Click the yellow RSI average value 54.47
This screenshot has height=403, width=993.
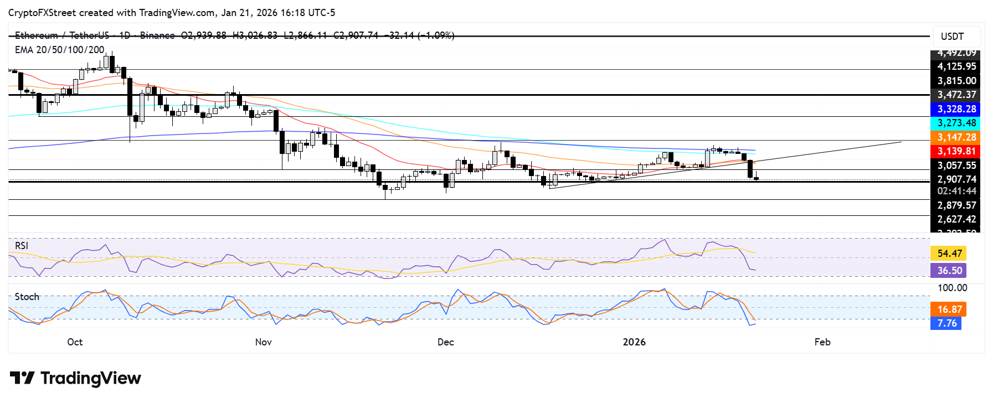949,254
